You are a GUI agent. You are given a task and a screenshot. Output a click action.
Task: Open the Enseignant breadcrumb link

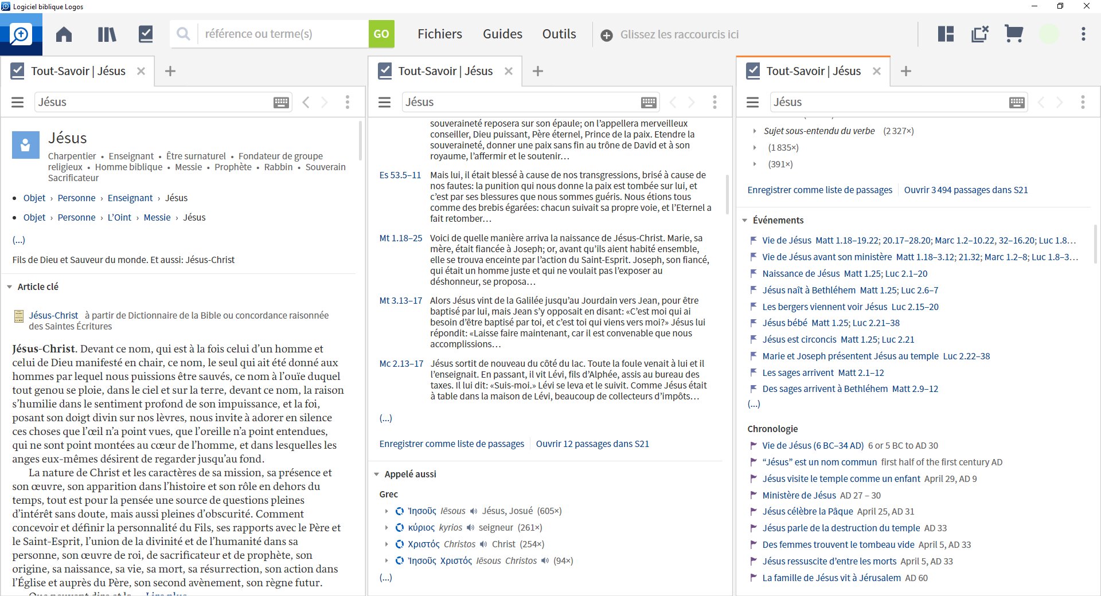[x=130, y=198]
